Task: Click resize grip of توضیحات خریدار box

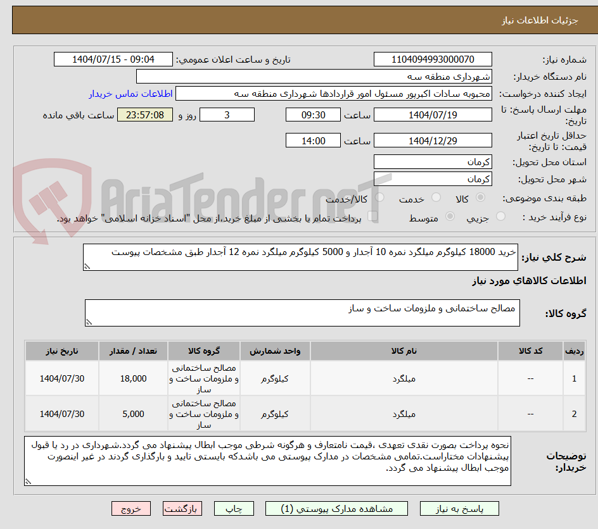Action: [x=28, y=482]
